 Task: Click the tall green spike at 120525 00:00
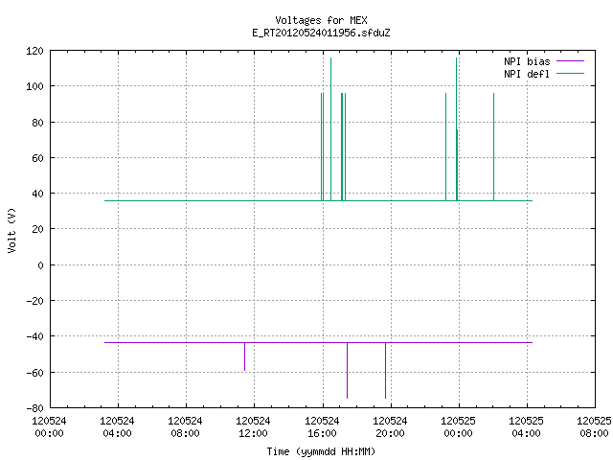click(456, 129)
